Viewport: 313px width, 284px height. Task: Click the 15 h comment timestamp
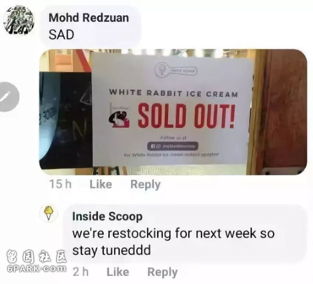coord(60,184)
